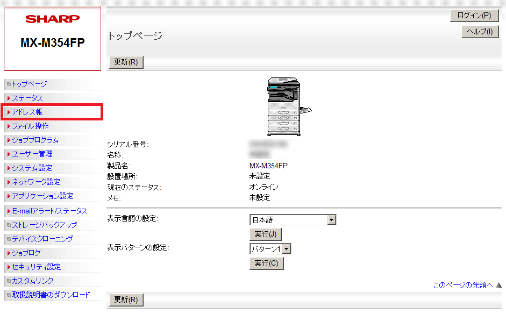The width and height of the screenshot is (506, 321).
Task: Open ステータス menu item
Action: coord(27,98)
